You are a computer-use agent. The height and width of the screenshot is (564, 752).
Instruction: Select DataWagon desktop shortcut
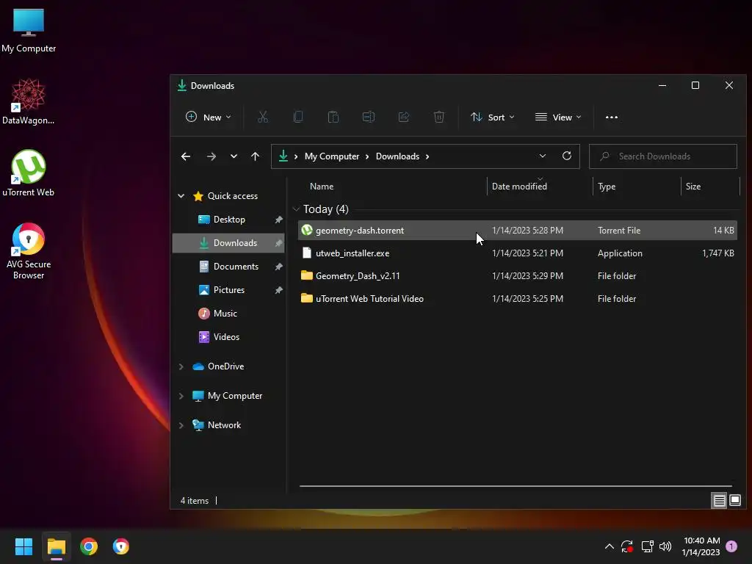tap(29, 101)
